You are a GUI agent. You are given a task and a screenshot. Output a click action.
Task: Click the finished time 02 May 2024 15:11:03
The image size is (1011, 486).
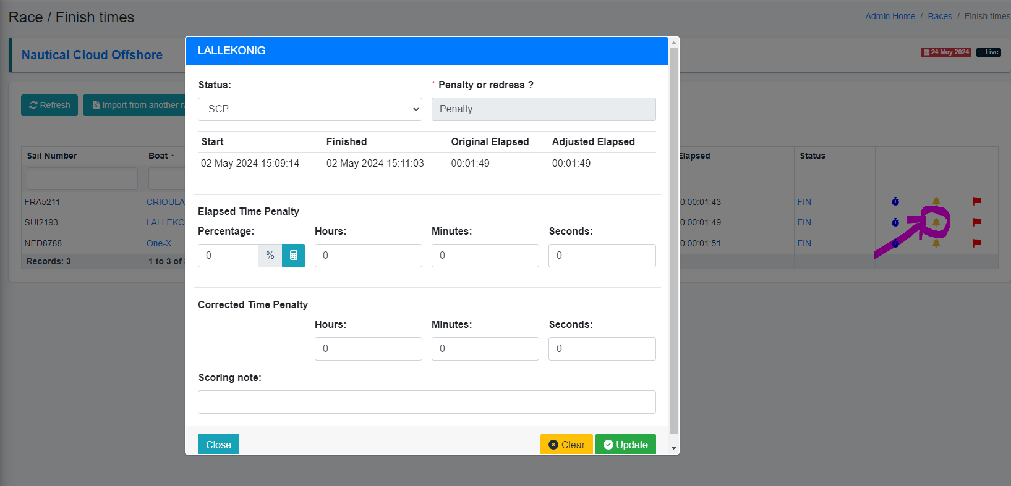375,163
